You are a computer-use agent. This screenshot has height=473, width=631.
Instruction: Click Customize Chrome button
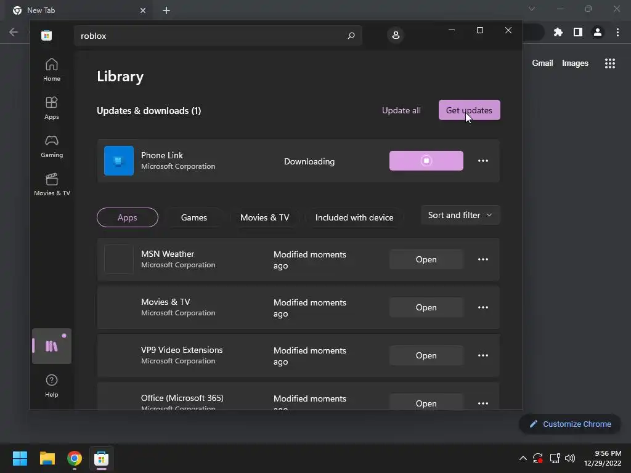pos(570,424)
